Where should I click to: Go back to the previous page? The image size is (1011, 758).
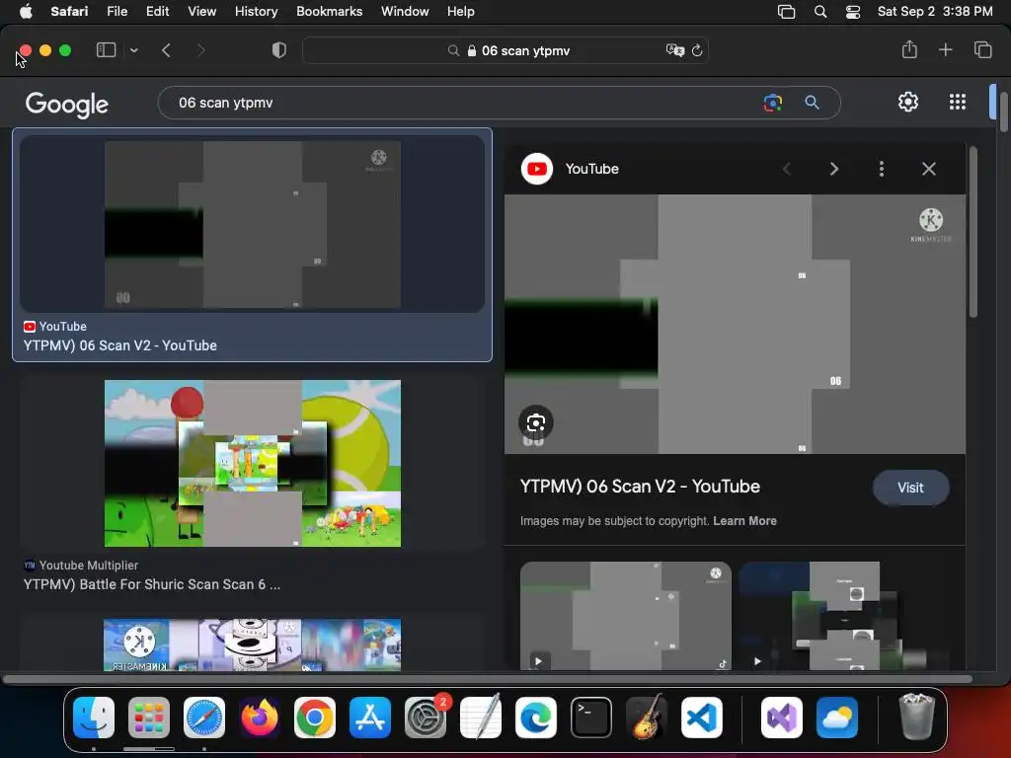(x=166, y=50)
